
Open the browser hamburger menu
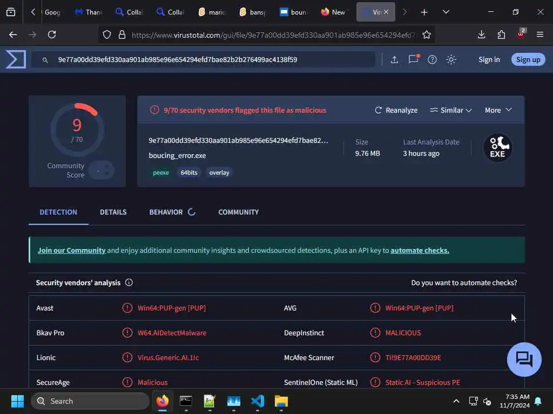click(540, 34)
